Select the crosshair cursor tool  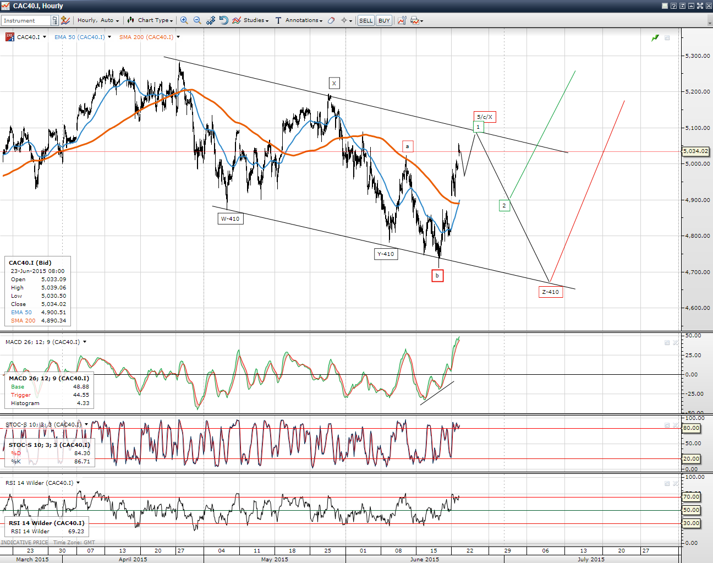pos(344,20)
